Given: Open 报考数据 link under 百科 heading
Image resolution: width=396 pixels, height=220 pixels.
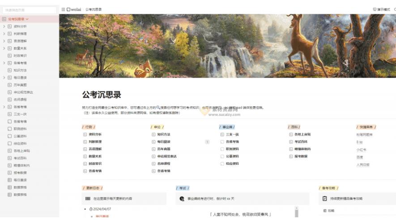Looking at the screenshot, I should [301, 157].
